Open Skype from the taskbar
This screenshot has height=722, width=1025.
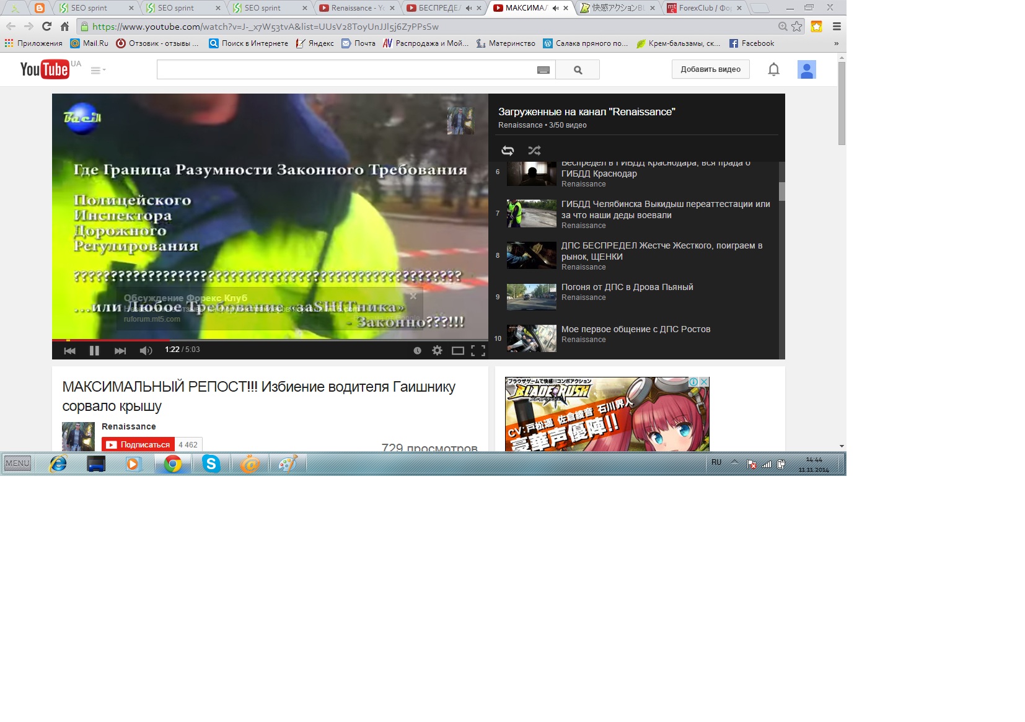tap(211, 464)
